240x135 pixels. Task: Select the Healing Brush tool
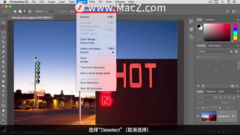tap(3, 52)
